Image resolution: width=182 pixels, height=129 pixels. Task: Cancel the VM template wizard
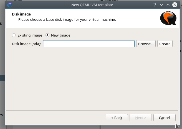pyautogui.click(x=164, y=118)
